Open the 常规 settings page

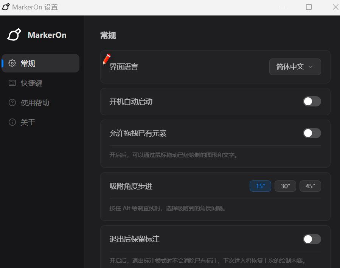(40, 63)
